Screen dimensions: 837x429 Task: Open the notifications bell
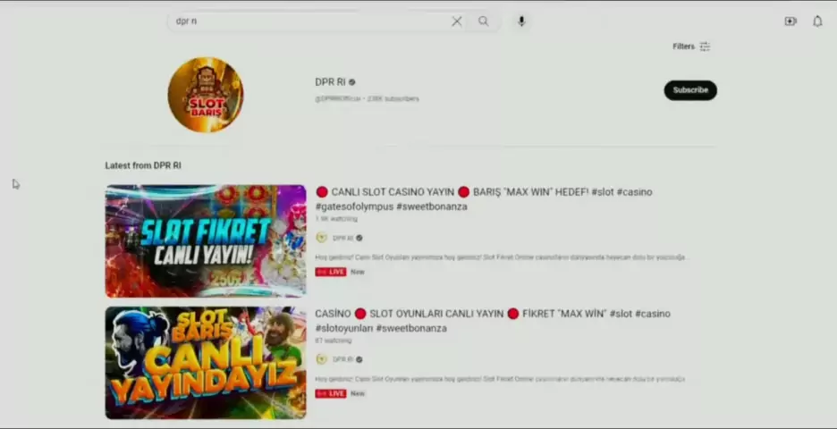[x=817, y=21]
